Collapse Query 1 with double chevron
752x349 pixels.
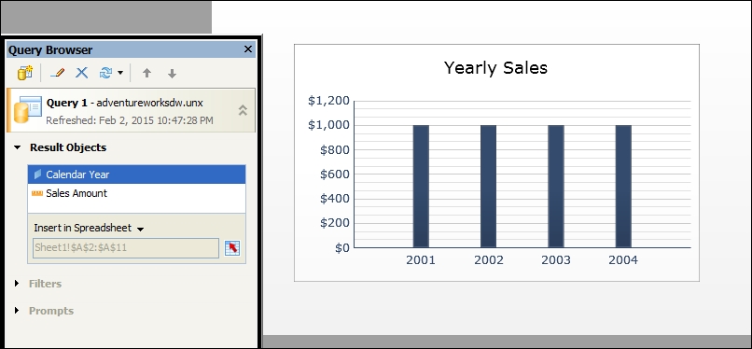244,110
